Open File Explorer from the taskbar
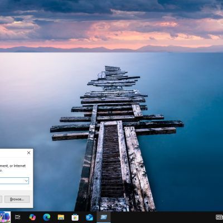The height and width of the screenshot is (223, 223). tap(61, 217)
